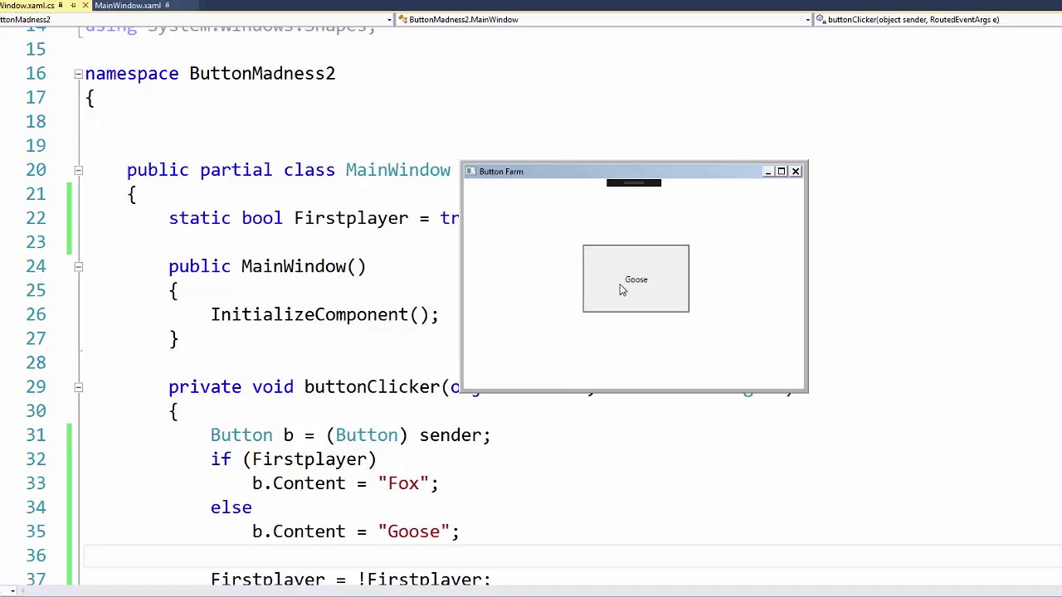The height and width of the screenshot is (597, 1062).
Task: Close the MainWindow.xaml.cs tab
Action: (85, 5)
